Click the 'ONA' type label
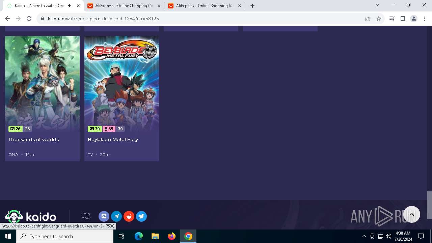The image size is (432, 243). click(x=13, y=155)
